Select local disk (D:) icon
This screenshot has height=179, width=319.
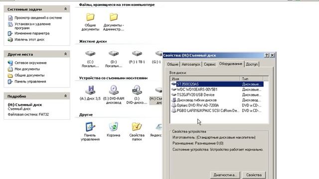(x=114, y=54)
